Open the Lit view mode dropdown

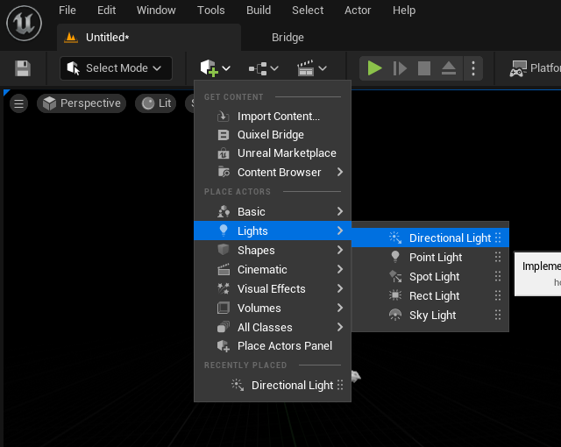coord(155,103)
